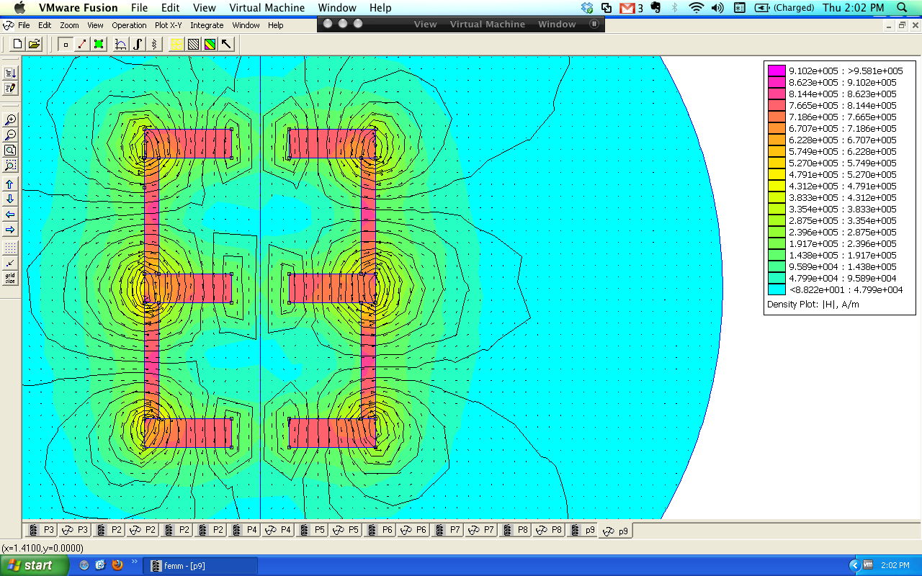
Task: Activate zoom window (dashed box magnifier)
Action: (10, 166)
